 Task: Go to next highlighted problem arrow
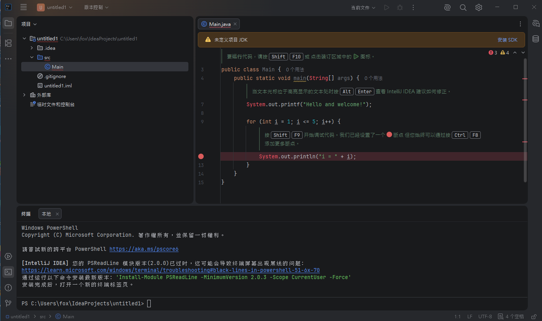click(x=523, y=52)
